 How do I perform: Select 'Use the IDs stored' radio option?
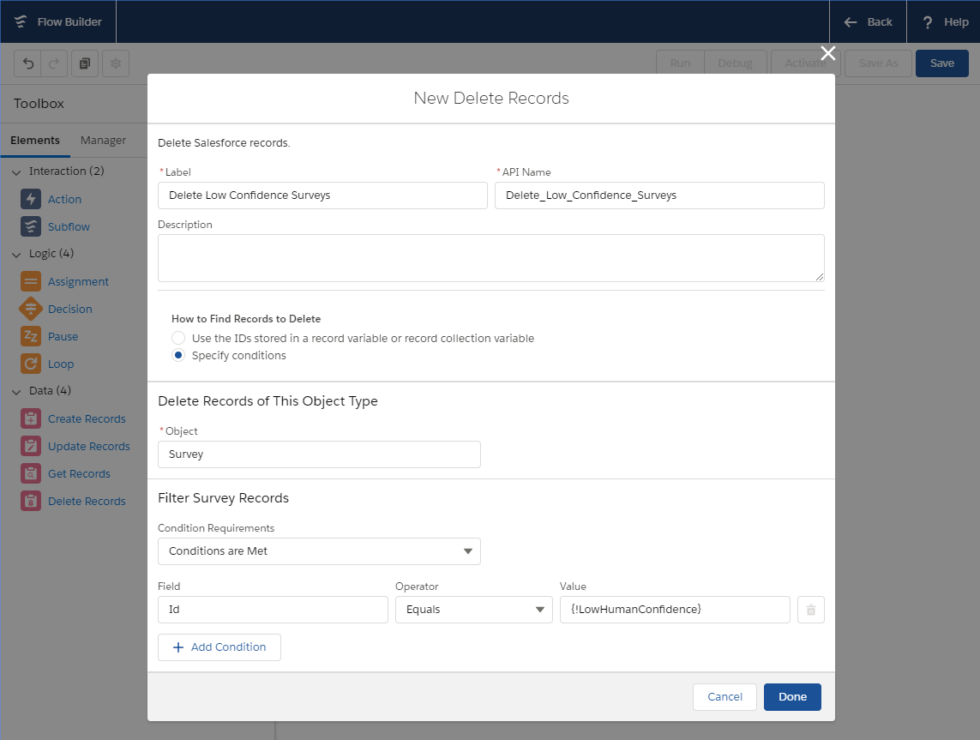pyautogui.click(x=178, y=338)
